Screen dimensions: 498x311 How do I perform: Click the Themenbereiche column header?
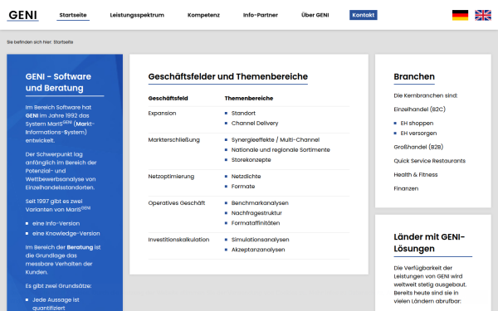click(x=249, y=99)
